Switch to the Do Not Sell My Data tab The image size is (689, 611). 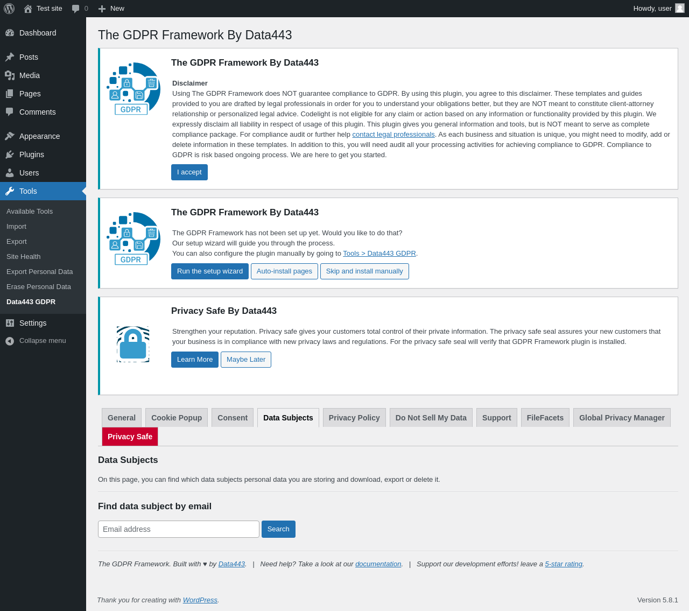click(431, 418)
